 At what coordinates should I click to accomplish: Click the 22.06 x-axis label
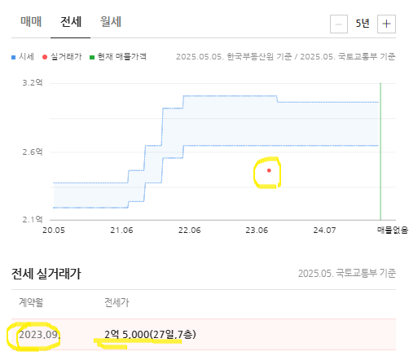189,231
